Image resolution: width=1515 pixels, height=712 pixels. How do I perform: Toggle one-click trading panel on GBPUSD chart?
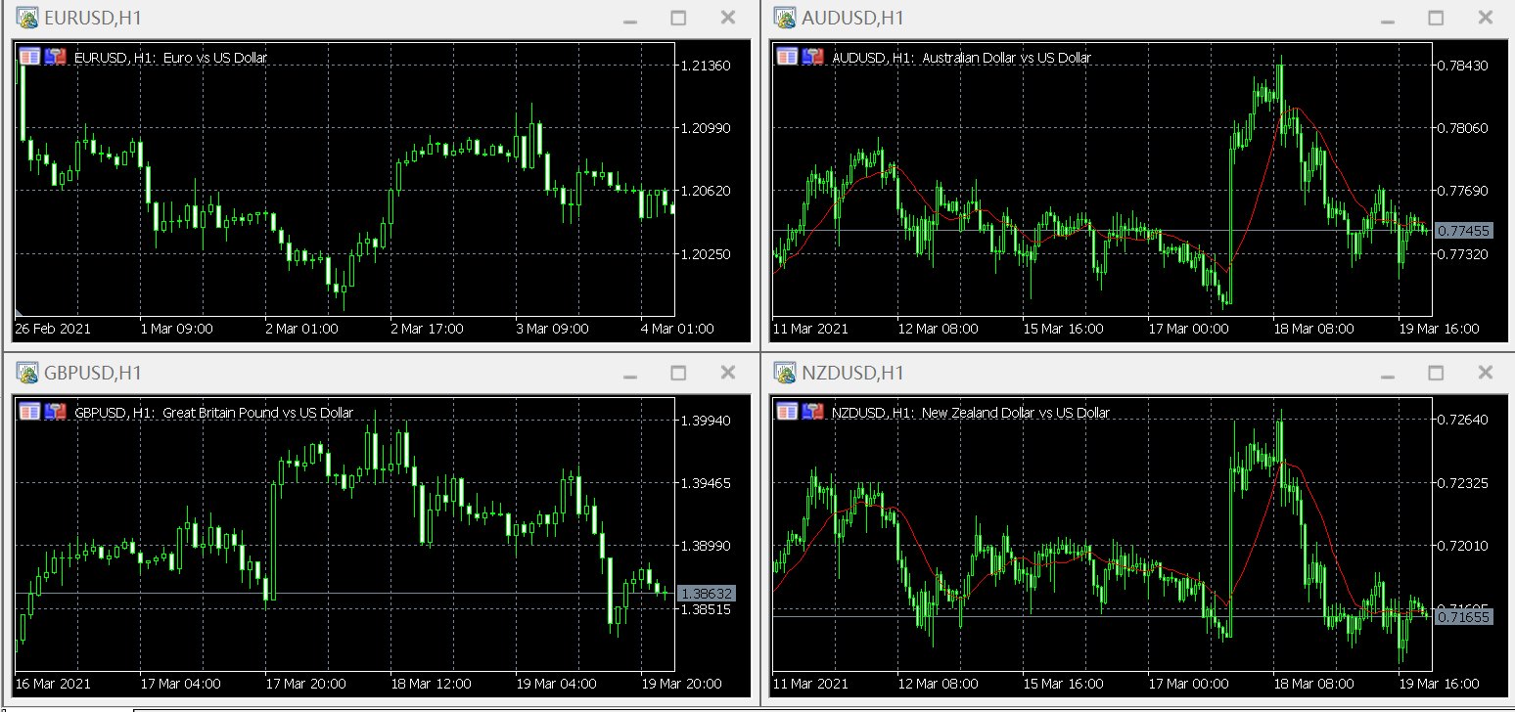pyautogui.click(x=30, y=412)
